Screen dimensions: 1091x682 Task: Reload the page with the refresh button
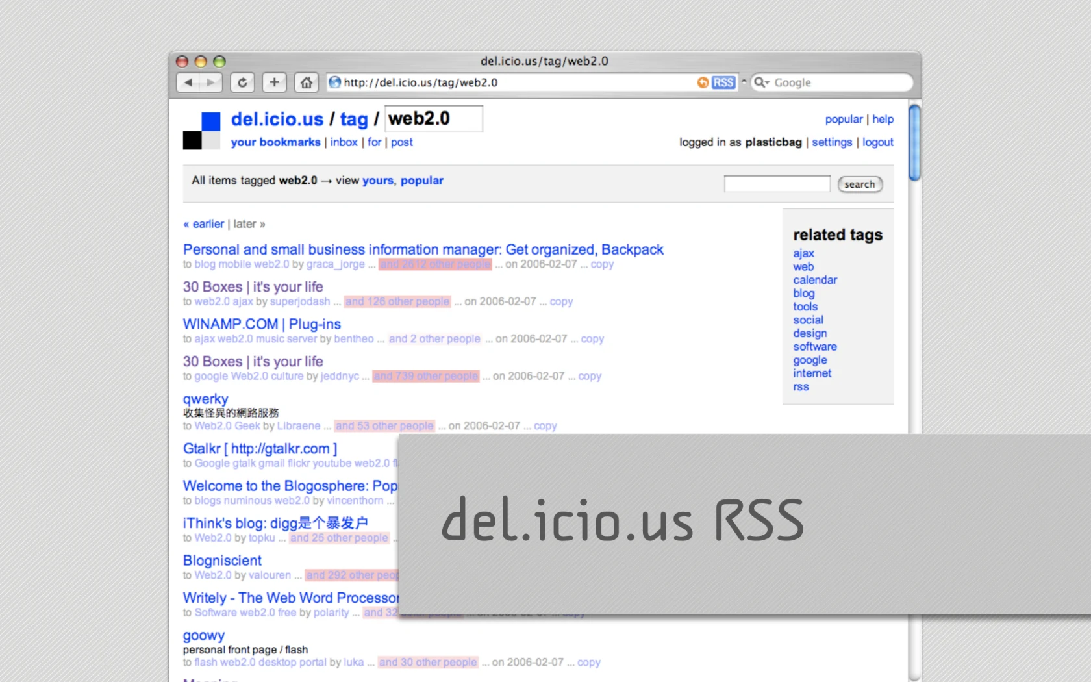(242, 82)
